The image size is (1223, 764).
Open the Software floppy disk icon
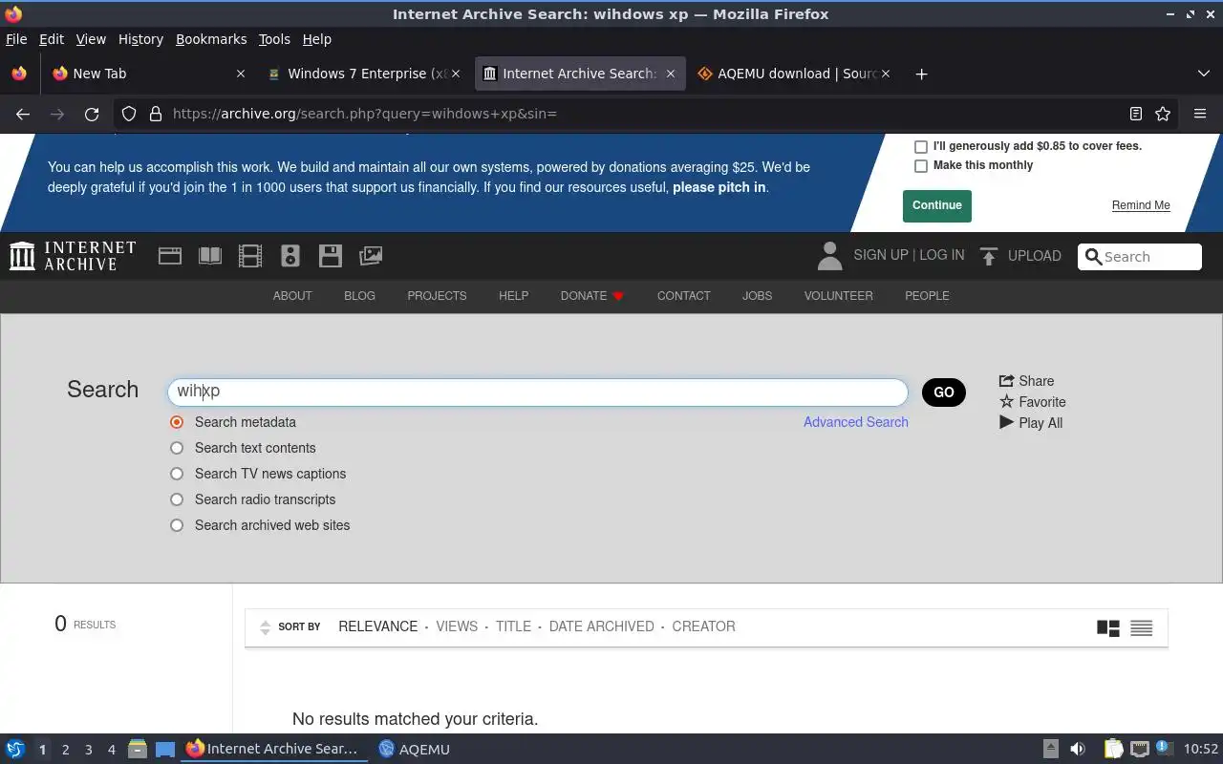(331, 256)
